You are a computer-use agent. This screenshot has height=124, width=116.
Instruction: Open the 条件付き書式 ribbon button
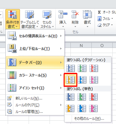(12, 19)
